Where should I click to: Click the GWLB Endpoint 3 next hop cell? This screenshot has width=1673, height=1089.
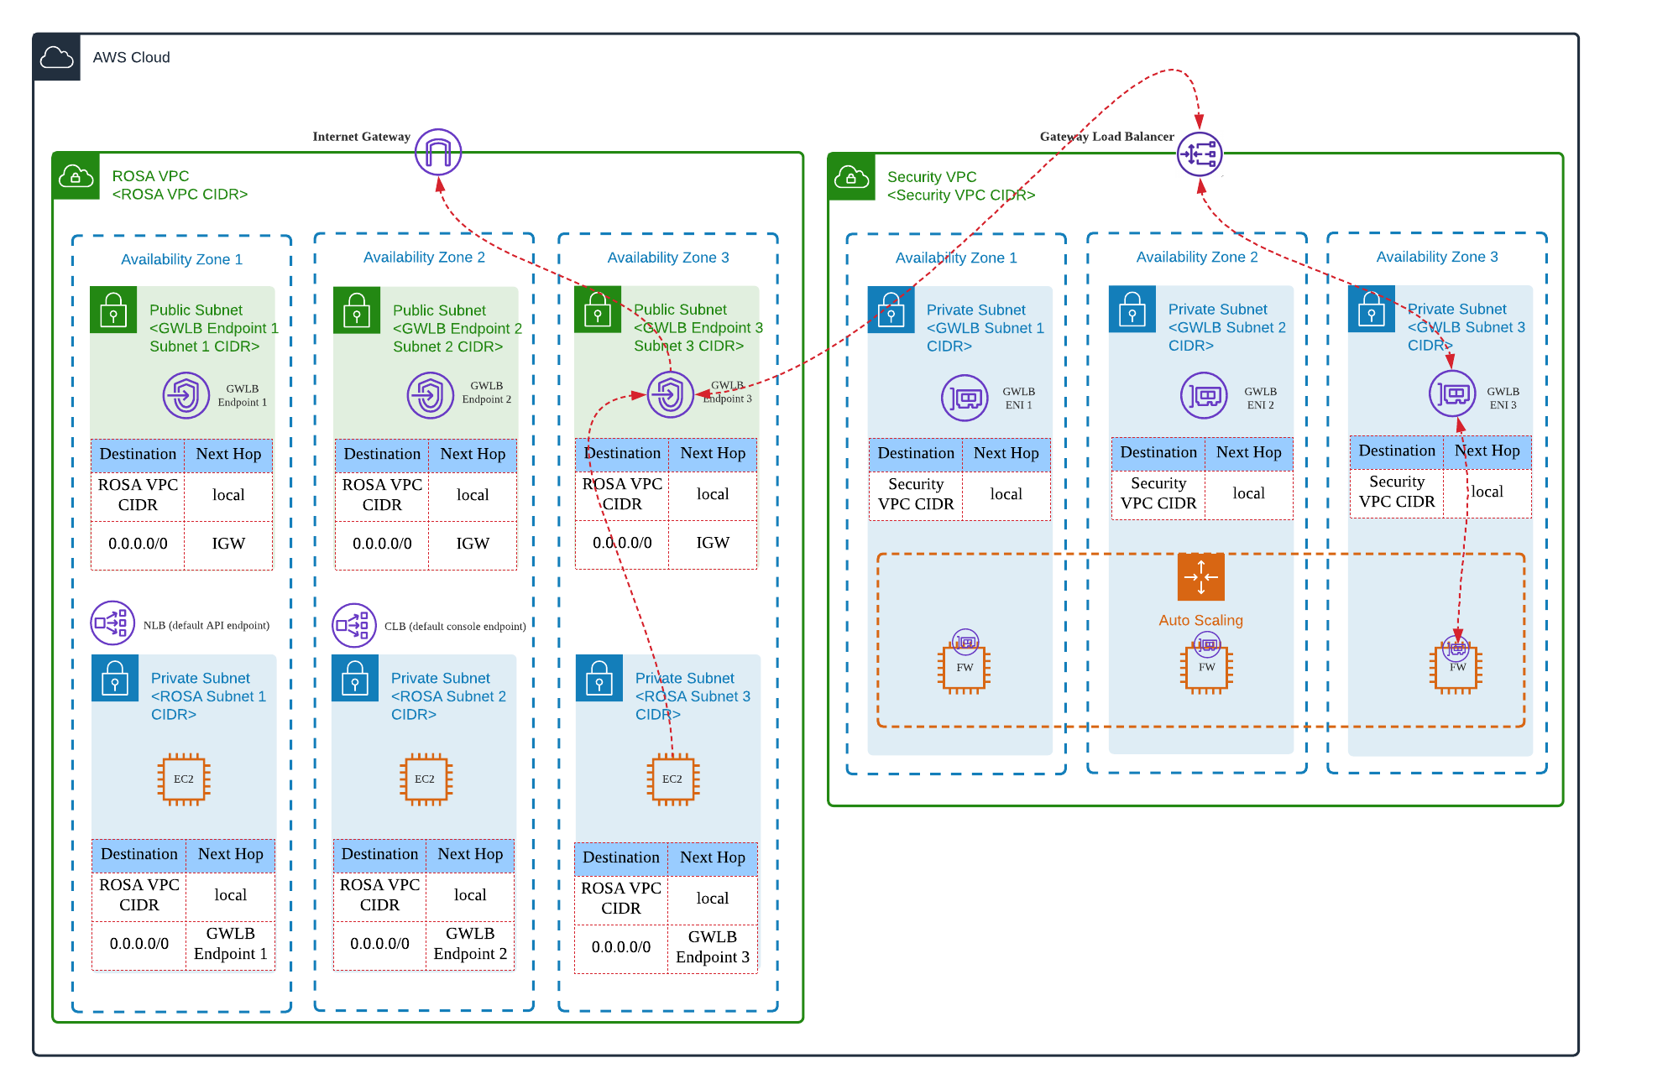[x=712, y=947]
